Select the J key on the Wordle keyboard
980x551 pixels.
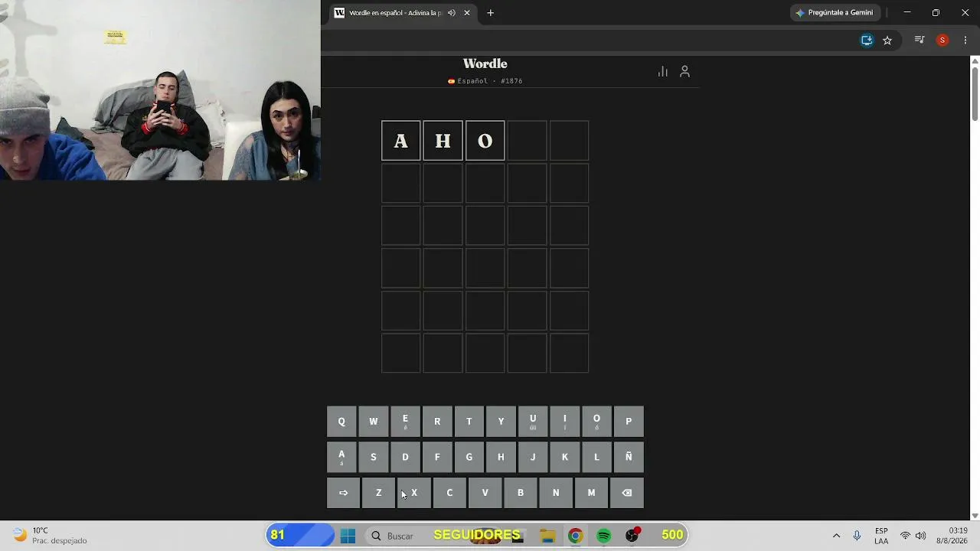tap(533, 457)
